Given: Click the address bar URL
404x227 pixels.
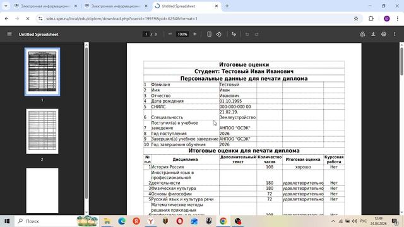Looking at the screenshot, I should [x=122, y=18].
